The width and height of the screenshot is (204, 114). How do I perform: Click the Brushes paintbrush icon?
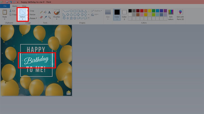point(57,12)
